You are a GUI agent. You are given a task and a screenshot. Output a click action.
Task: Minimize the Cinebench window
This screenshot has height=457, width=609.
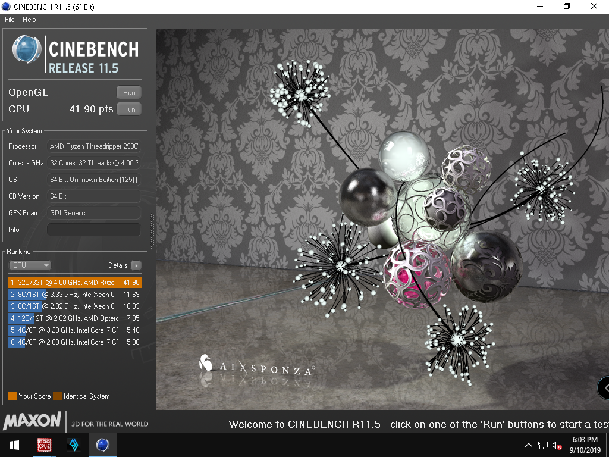tap(540, 6)
